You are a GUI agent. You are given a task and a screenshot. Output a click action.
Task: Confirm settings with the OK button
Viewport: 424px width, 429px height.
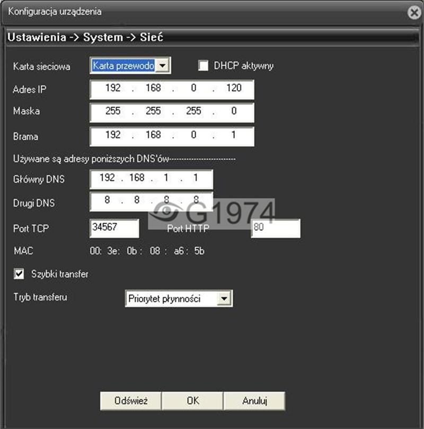(193, 401)
